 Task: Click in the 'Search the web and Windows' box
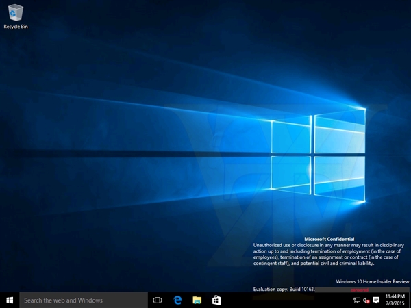82,300
